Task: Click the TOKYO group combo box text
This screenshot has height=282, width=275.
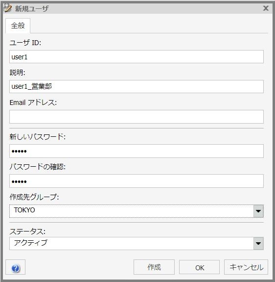Action: 24,210
